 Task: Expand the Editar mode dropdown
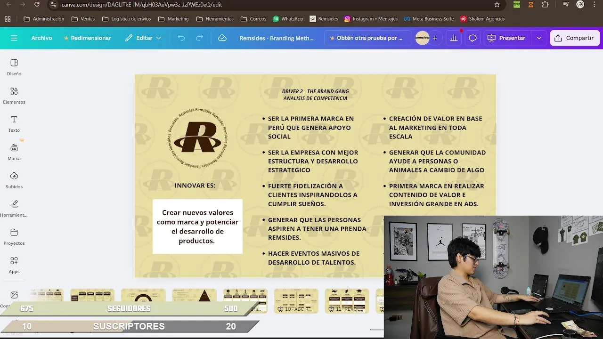143,38
